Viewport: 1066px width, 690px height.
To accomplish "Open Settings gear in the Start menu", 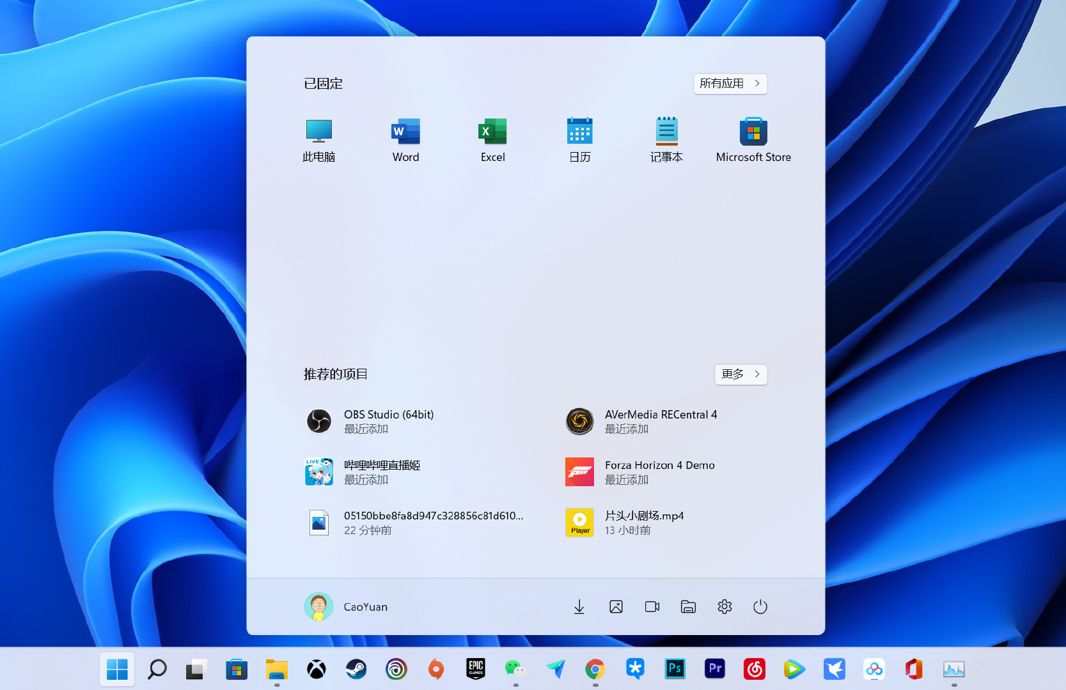I will pyautogui.click(x=724, y=606).
